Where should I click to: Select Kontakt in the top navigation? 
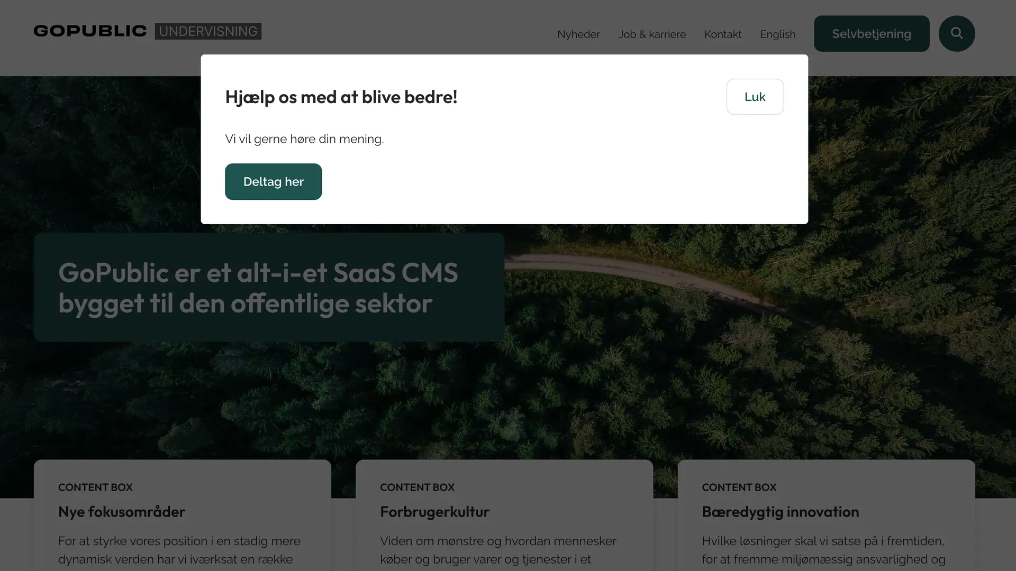722,34
